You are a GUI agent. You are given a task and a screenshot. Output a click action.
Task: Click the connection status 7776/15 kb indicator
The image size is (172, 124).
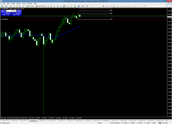[163, 123]
